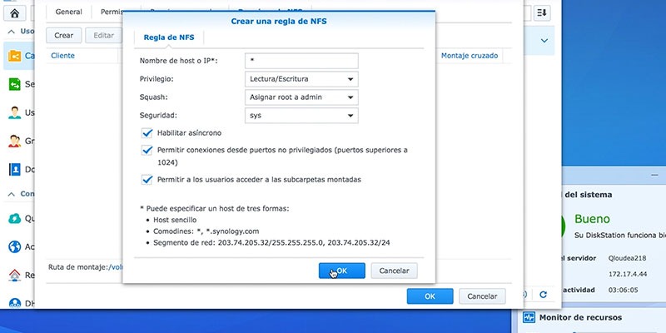Switch to the Permisos tab

[112, 12]
